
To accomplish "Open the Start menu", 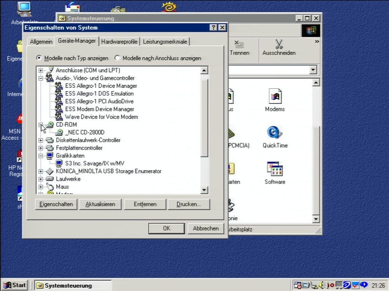I will tap(15, 285).
